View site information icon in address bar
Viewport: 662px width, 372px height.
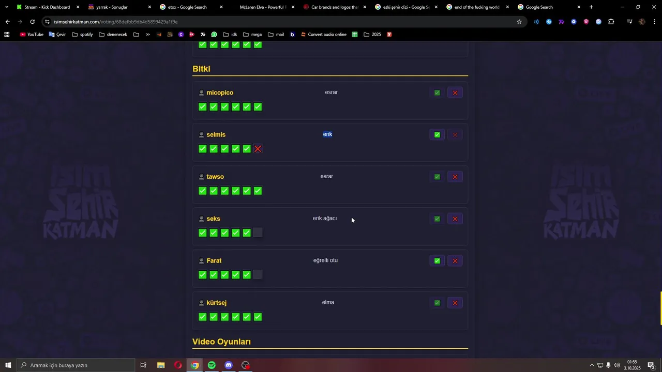(48, 22)
